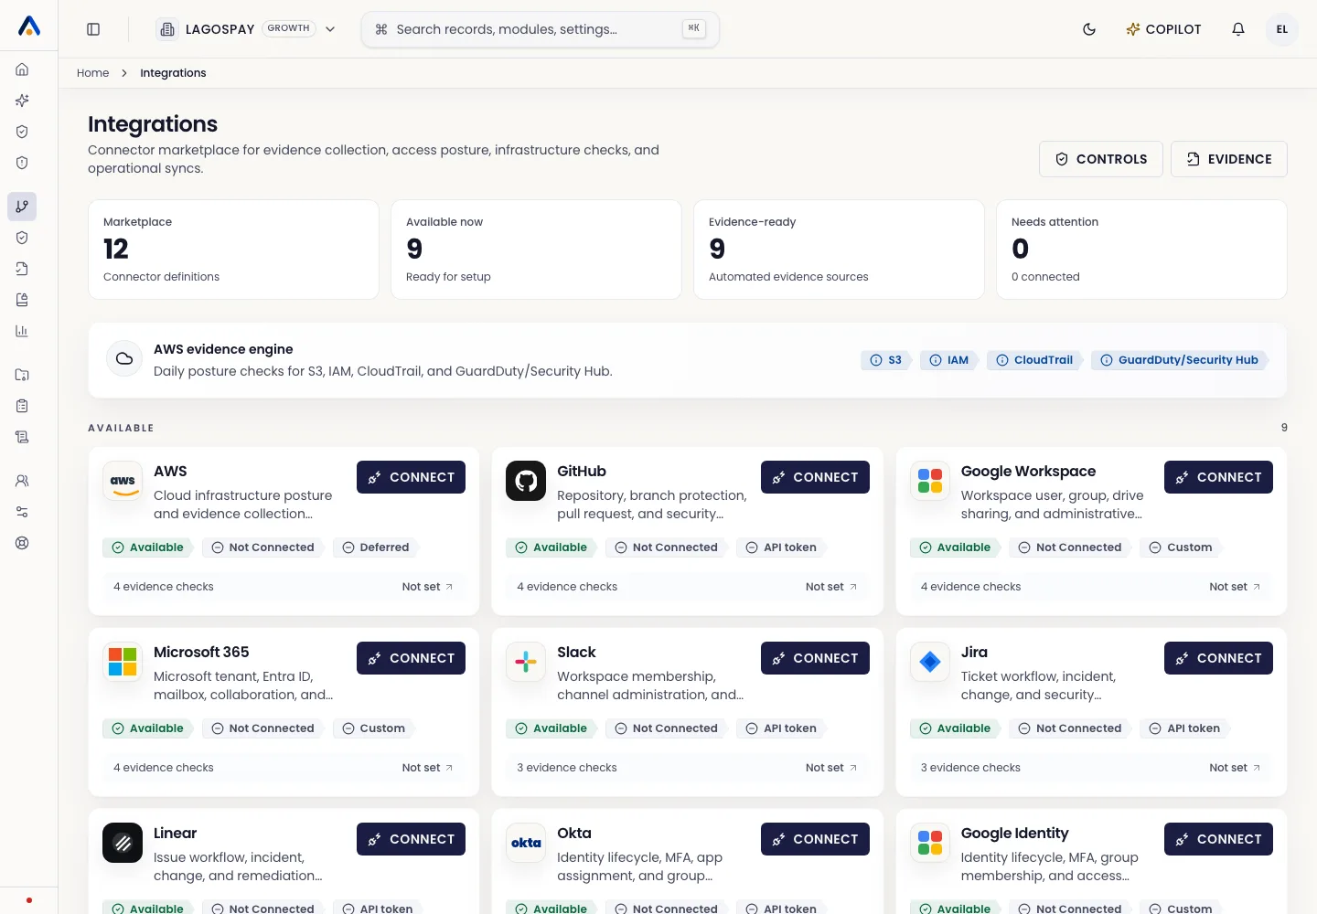1317x914 pixels.
Task: Click the CloudTrail chip
Action: point(1035,360)
